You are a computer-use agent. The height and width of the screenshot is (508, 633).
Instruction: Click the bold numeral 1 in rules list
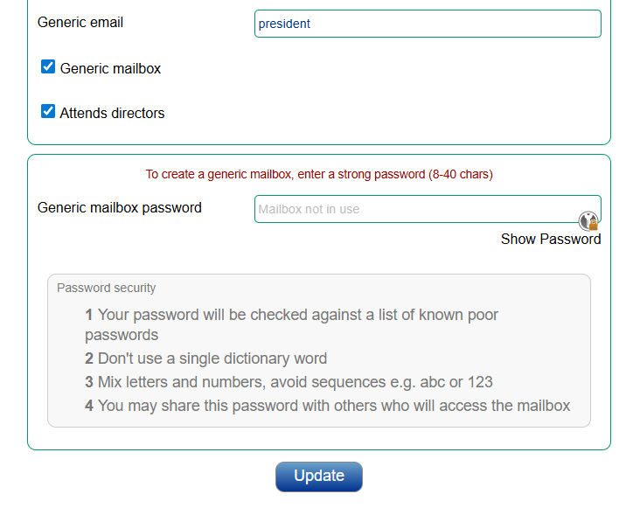point(89,315)
